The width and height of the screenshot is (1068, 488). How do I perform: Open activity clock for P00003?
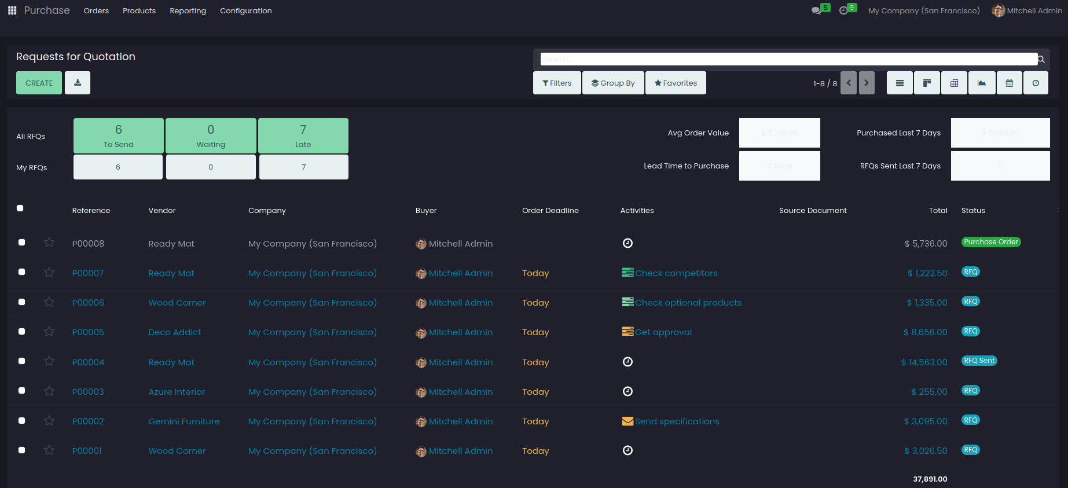(627, 391)
